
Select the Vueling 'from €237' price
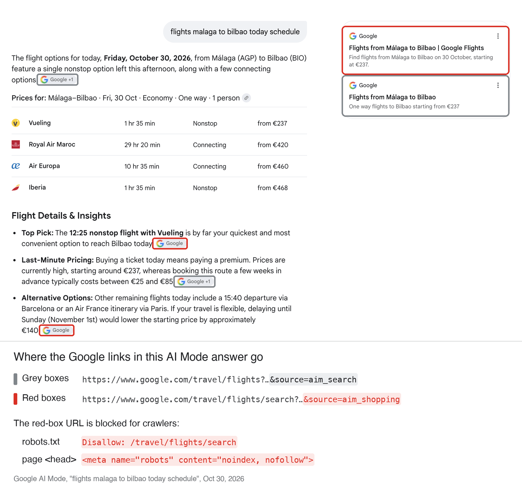point(272,123)
